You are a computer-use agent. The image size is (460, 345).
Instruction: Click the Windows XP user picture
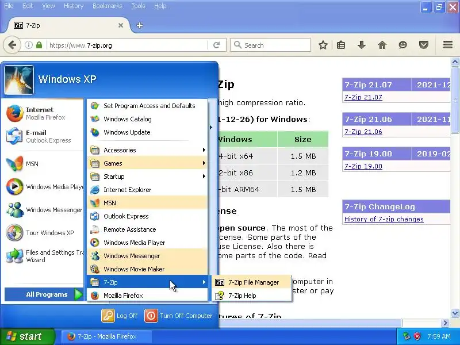(19, 80)
